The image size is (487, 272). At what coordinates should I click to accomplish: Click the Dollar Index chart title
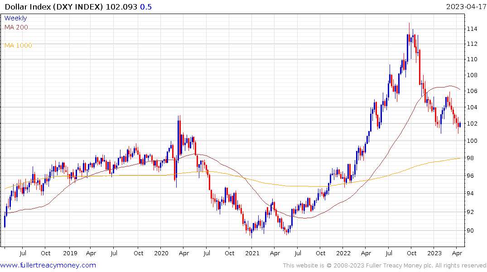(x=54, y=7)
